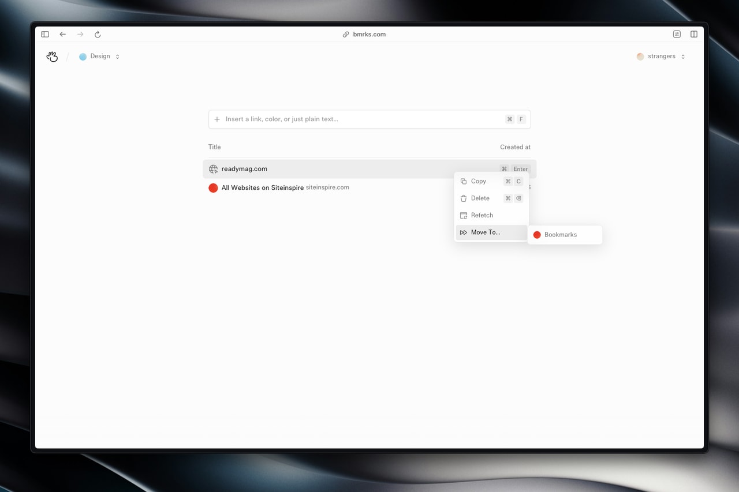Expand the Design collection dropdown
This screenshot has width=739, height=492.
117,56
